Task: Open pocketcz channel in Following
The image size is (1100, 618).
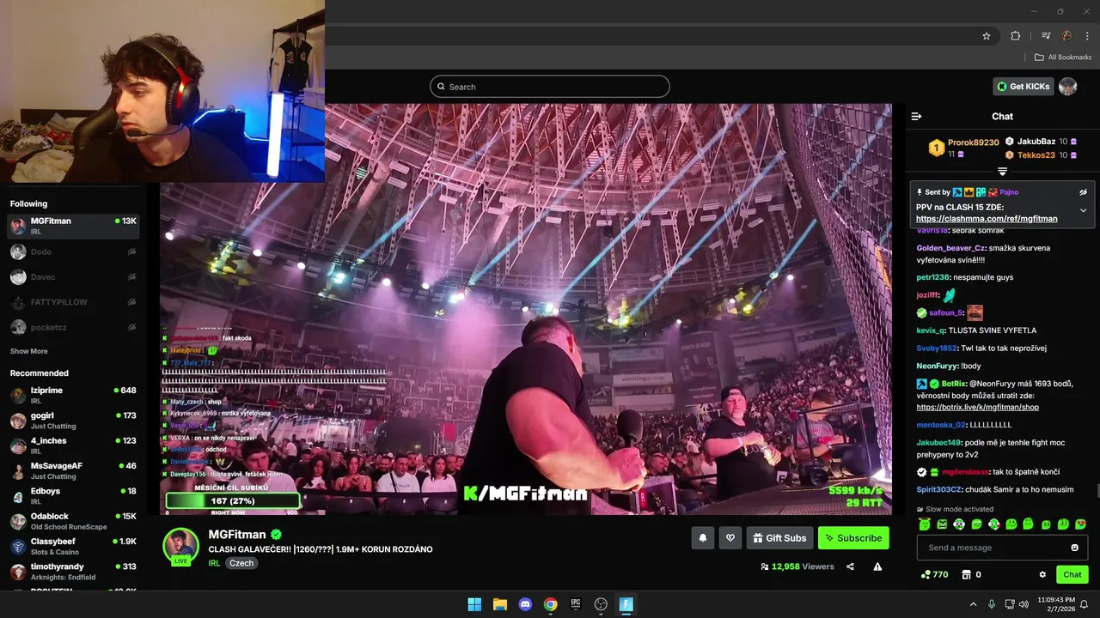Action: click(x=73, y=327)
